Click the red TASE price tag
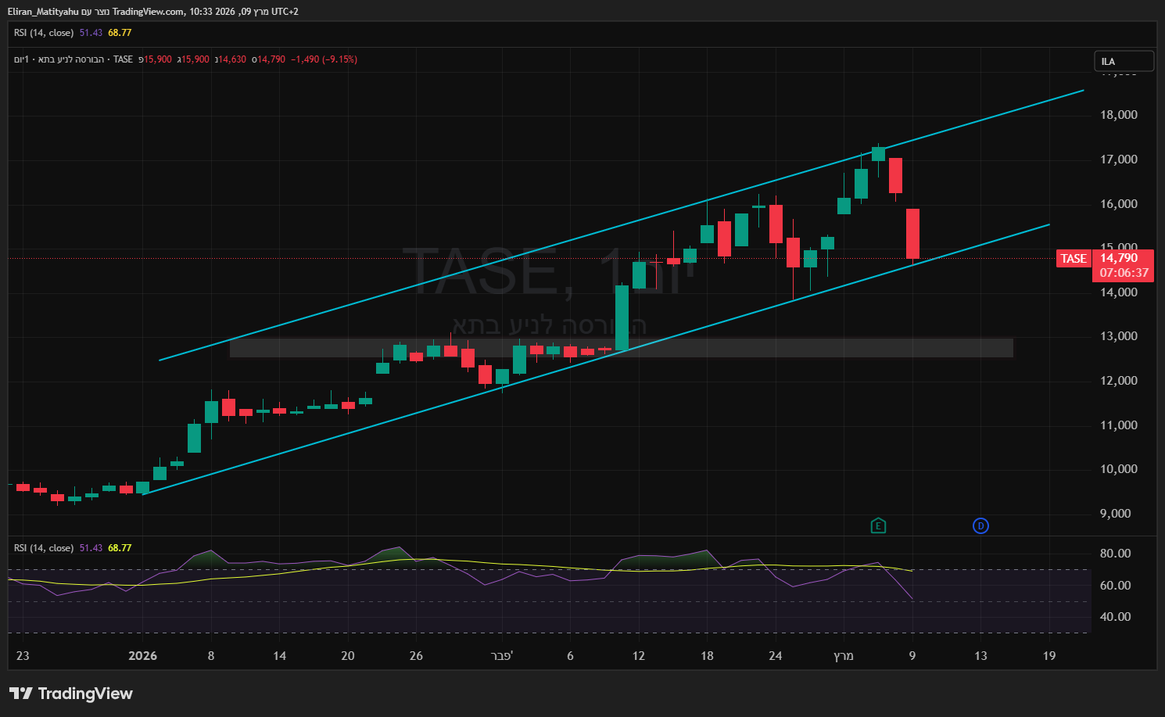The width and height of the screenshot is (1165, 717). [1074, 259]
